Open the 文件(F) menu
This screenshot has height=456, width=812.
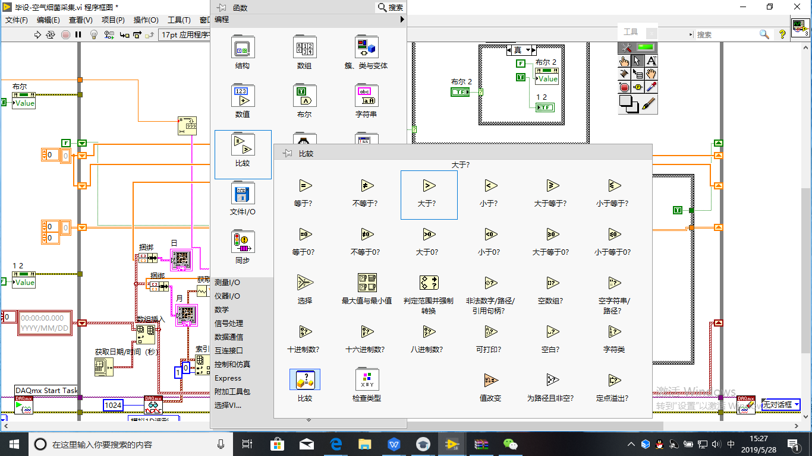[x=17, y=20]
